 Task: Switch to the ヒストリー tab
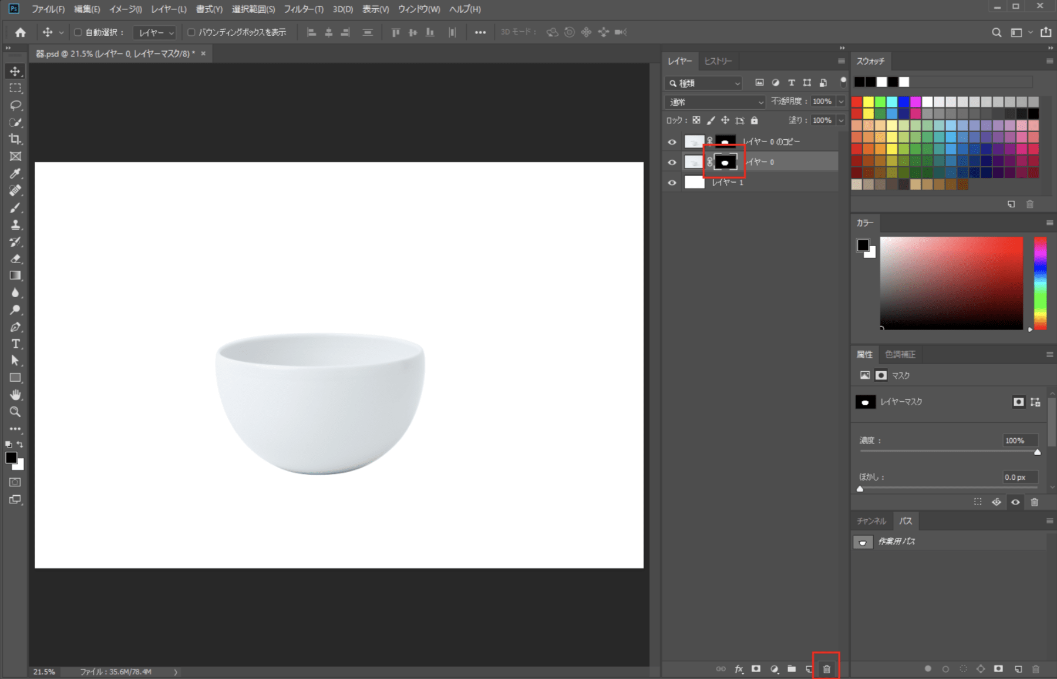tap(718, 61)
